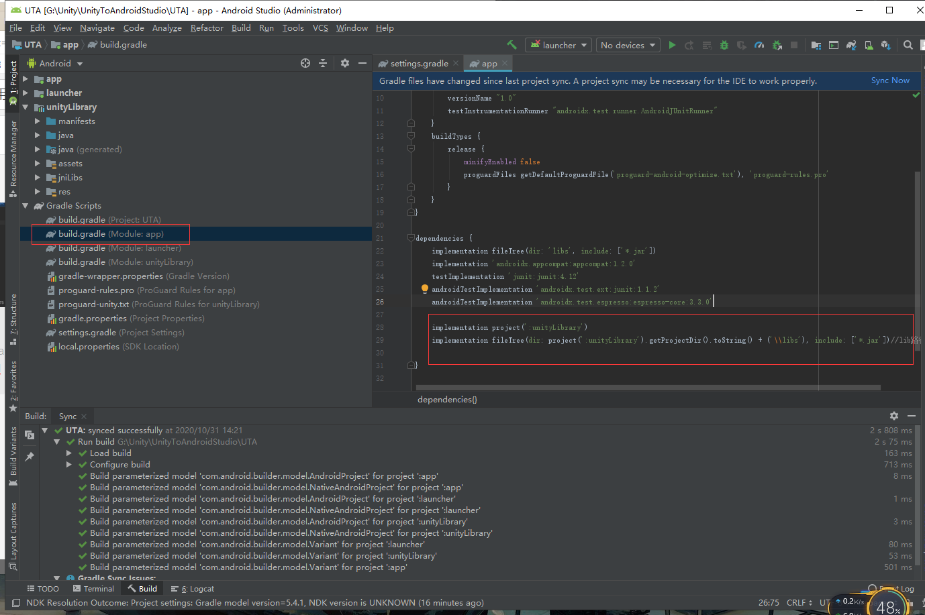The image size is (925, 615).
Task: Click the yellow lightbulb intention icon in editor
Action: click(x=424, y=289)
